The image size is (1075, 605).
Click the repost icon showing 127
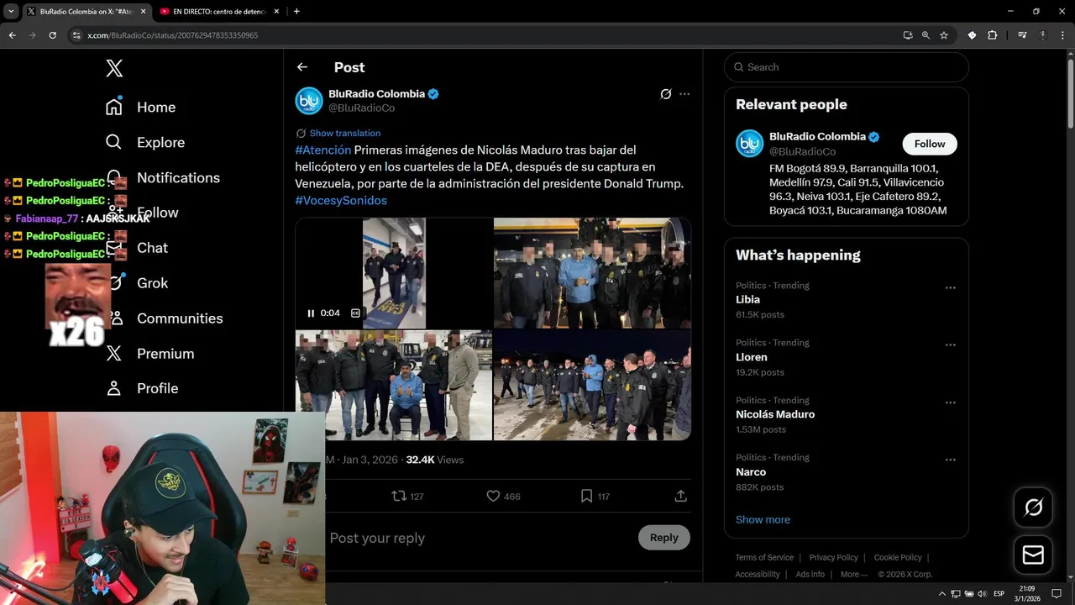pyautogui.click(x=400, y=496)
